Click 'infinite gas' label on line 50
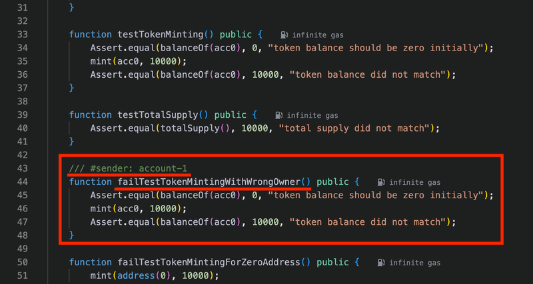 click(x=414, y=263)
